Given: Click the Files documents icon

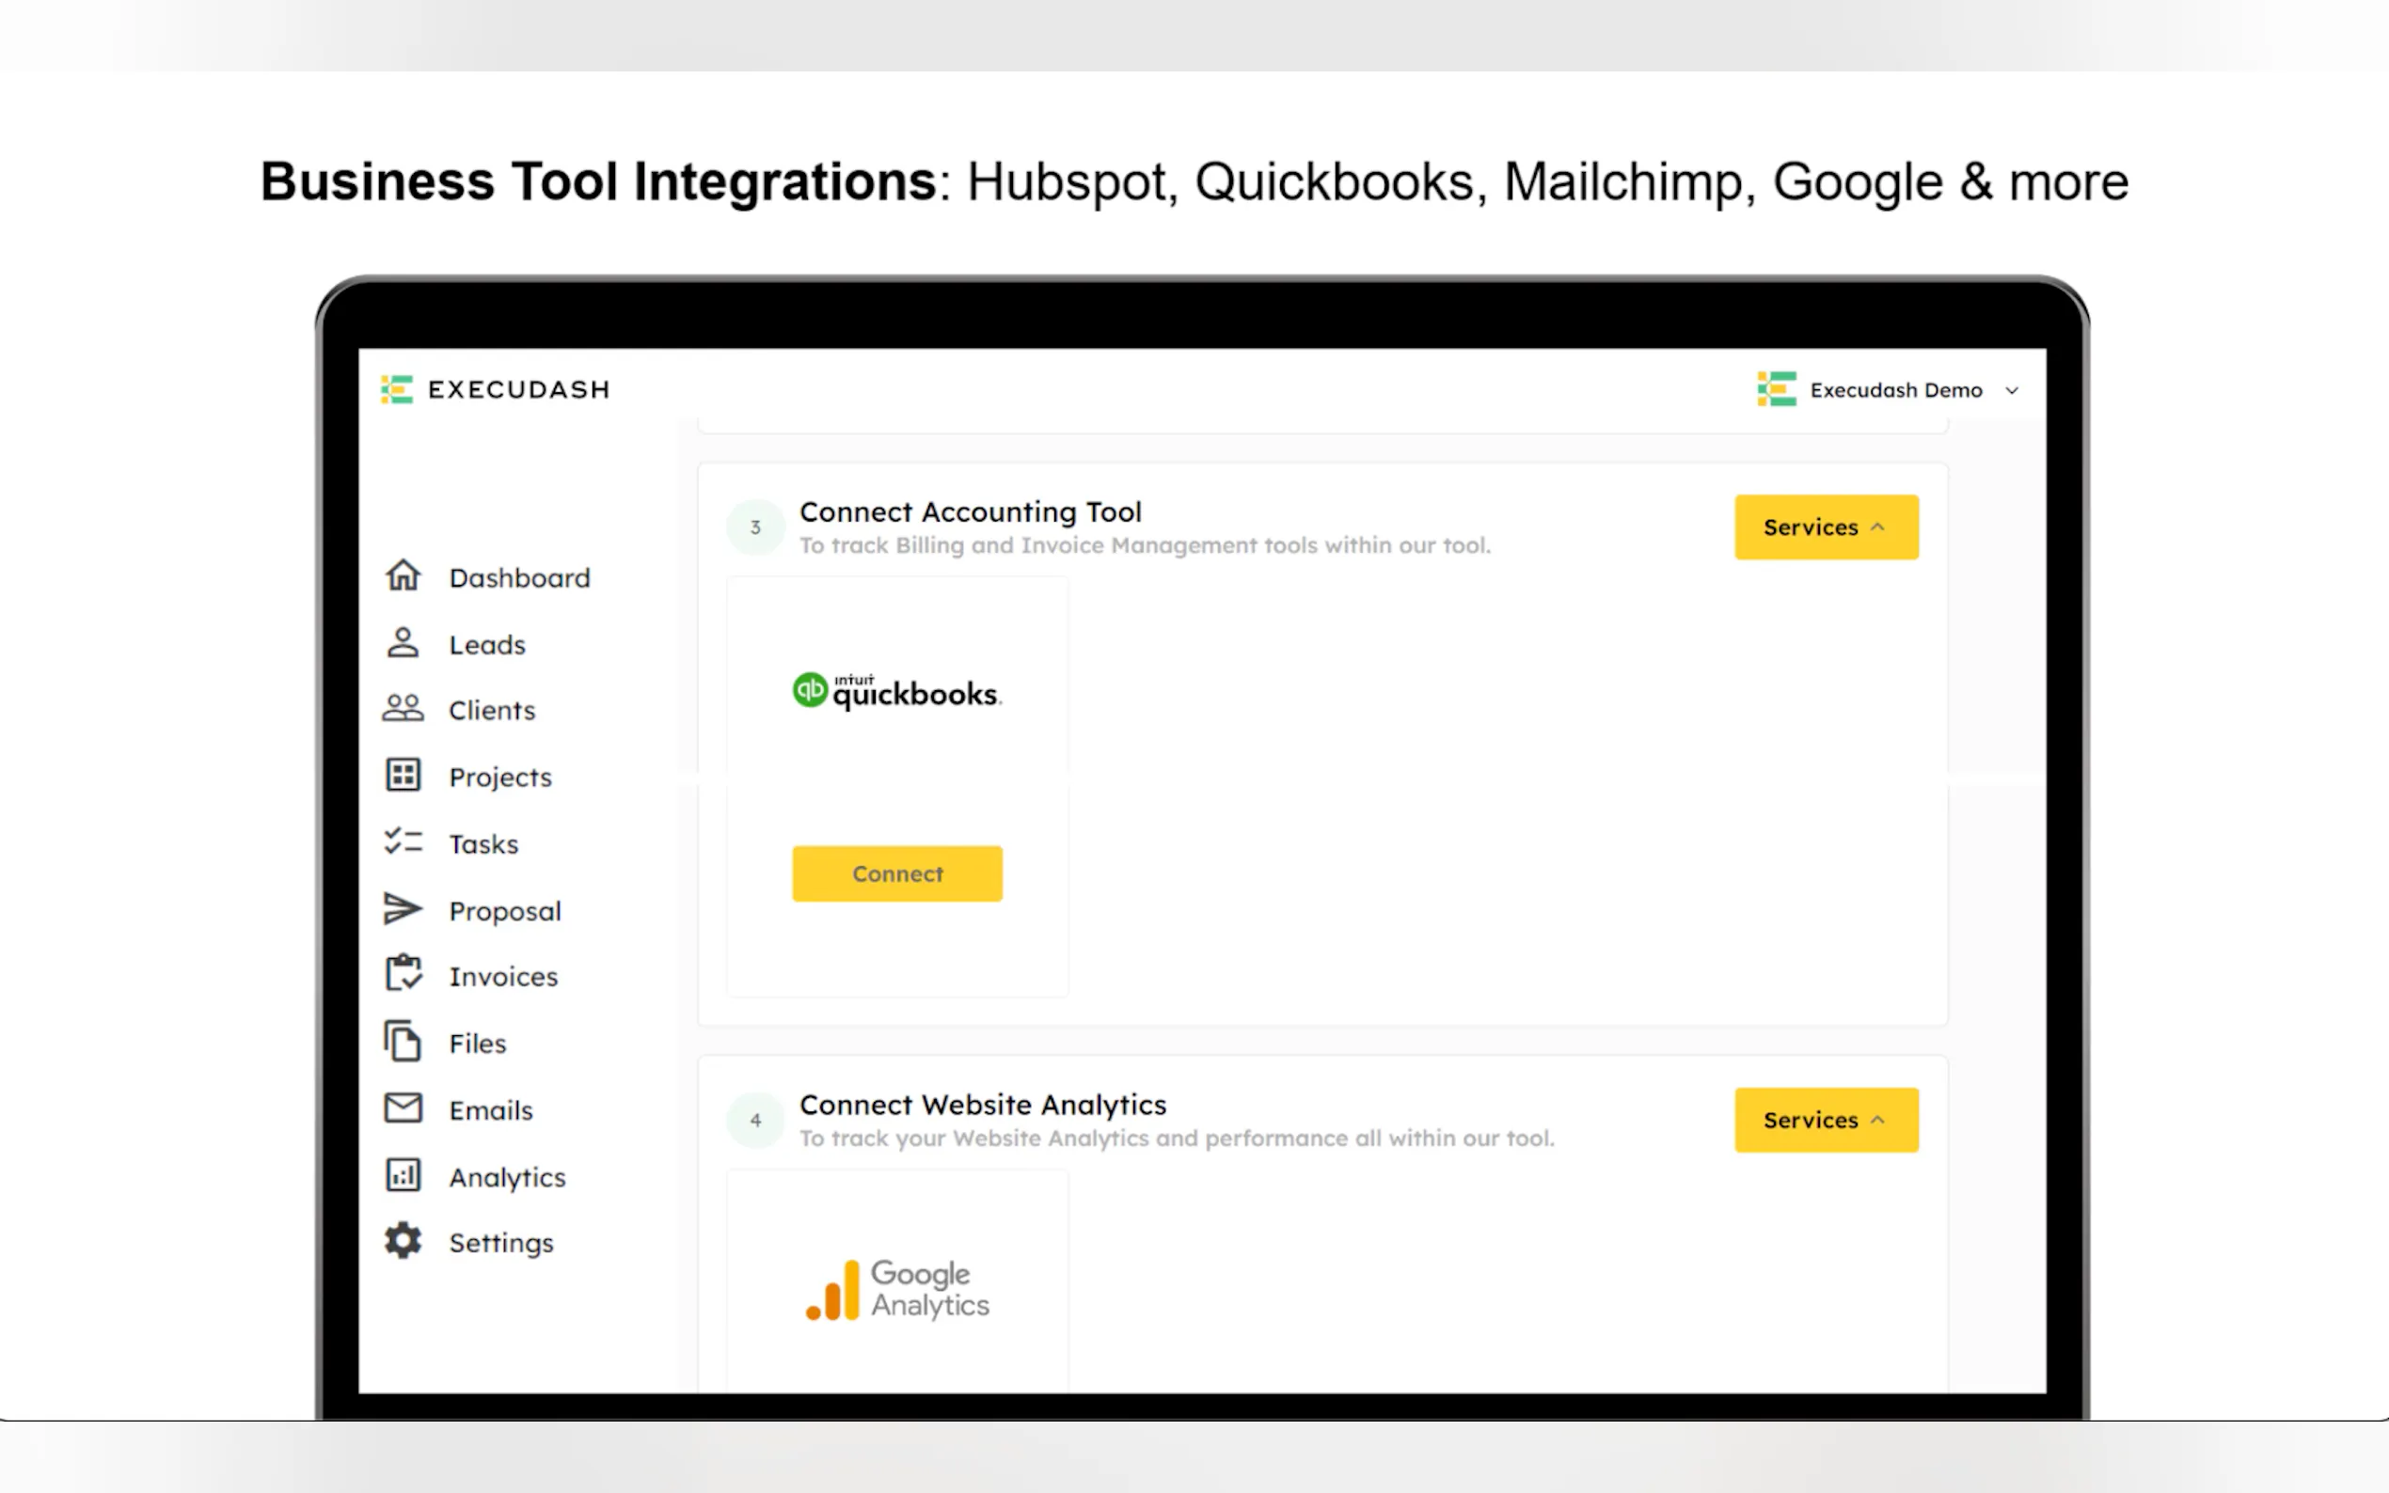Looking at the screenshot, I should click(x=402, y=1042).
